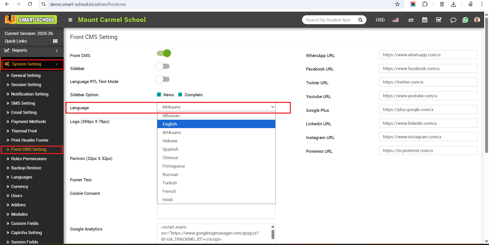Click the Smart School logo
This screenshot has height=245, width=489.
point(31,20)
